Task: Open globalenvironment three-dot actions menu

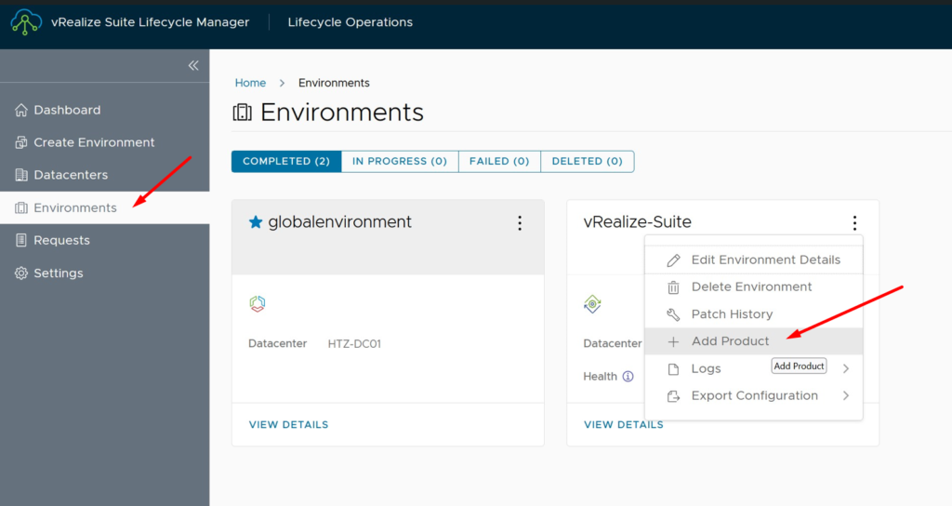Action: [520, 223]
